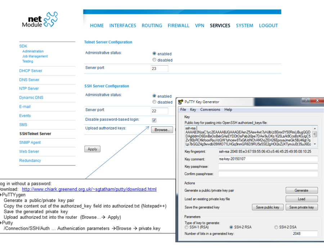324x252 pixels.
Task: Open the PuTTY download hyperlink
Action: point(89,189)
